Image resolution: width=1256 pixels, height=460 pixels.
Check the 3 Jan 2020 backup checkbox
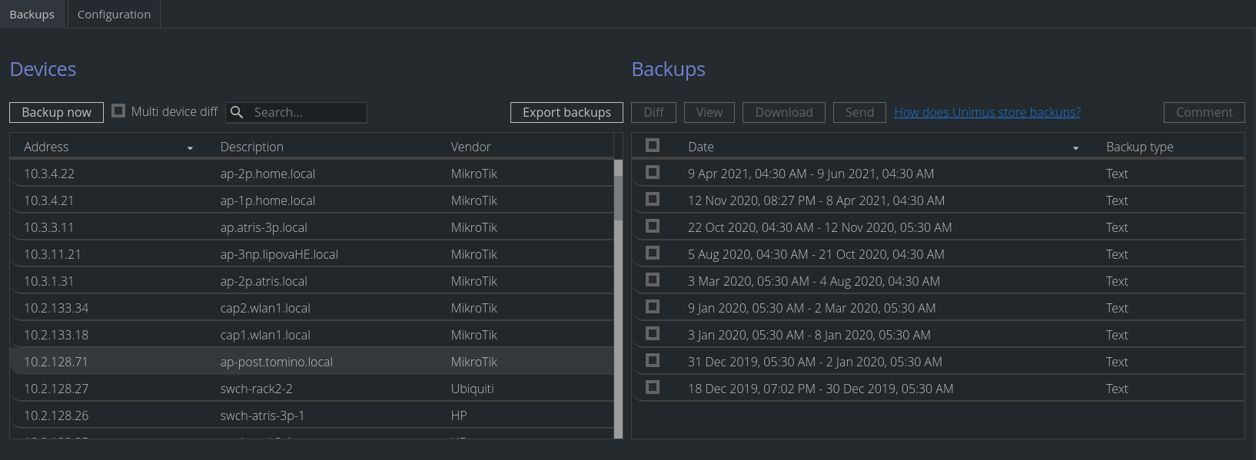point(653,333)
